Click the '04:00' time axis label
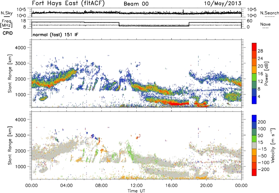The width and height of the screenshot is (279, 193). (66, 186)
